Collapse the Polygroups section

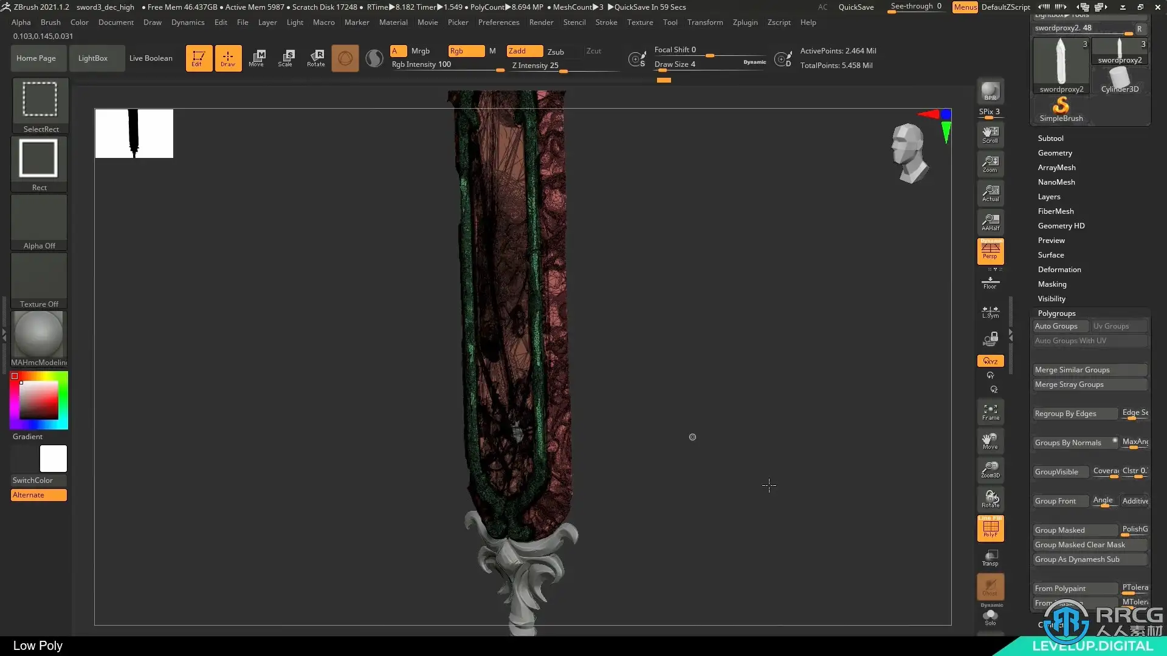[1056, 313]
